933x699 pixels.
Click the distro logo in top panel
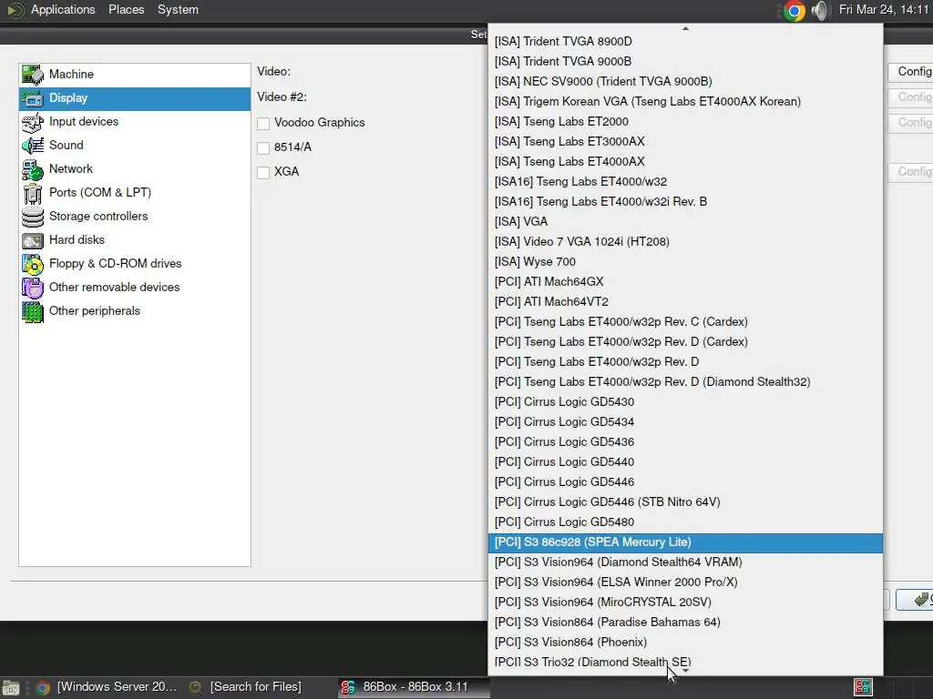click(15, 10)
